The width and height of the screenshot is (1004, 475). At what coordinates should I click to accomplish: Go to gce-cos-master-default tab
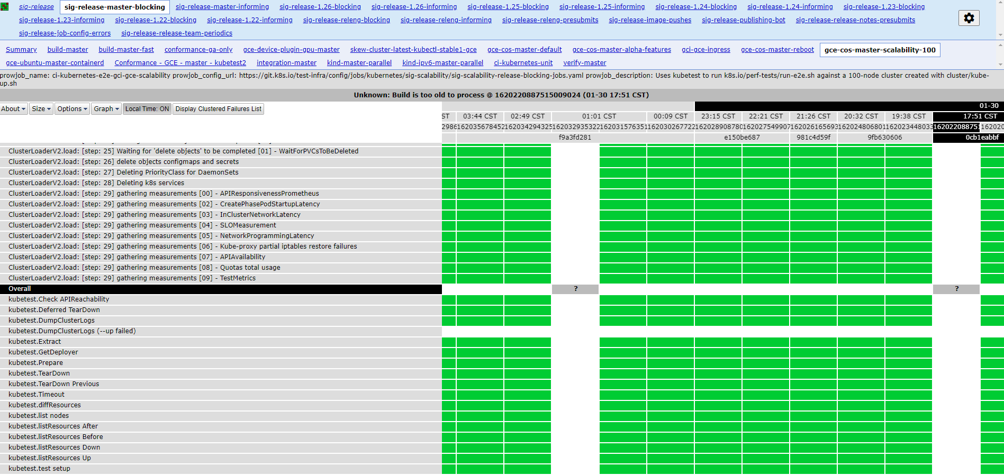point(524,50)
